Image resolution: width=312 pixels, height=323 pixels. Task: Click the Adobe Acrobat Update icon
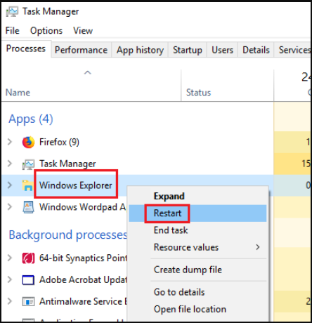pos(28,280)
